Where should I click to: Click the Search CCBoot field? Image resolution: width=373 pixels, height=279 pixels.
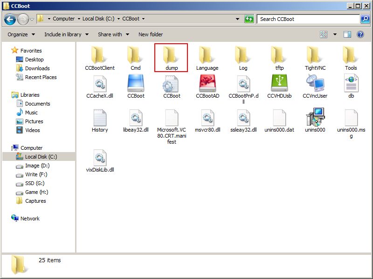(308, 19)
